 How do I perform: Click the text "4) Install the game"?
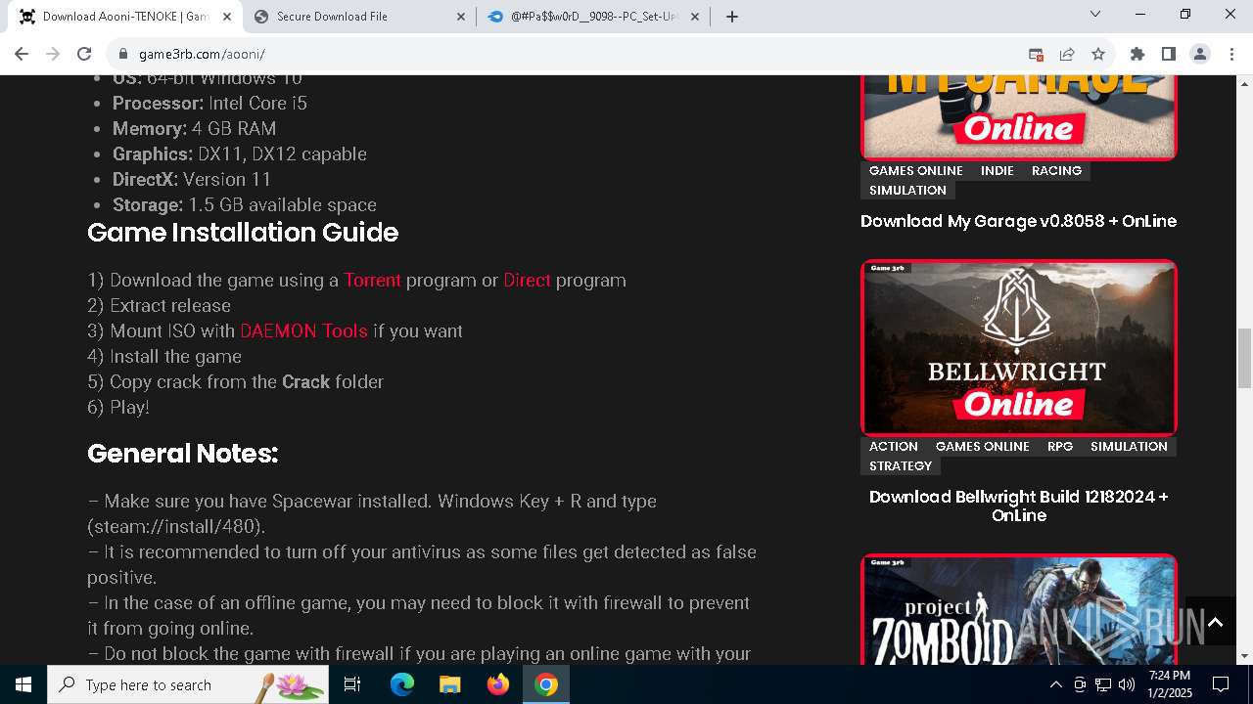pos(164,356)
